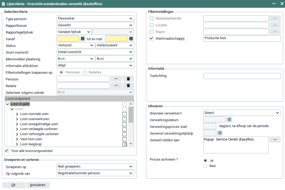Open the Type persoon dropdown

click(x=95, y=18)
